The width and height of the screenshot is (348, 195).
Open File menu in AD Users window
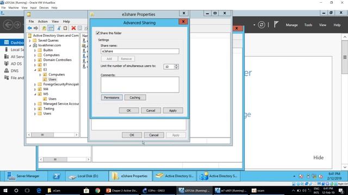[32, 22]
